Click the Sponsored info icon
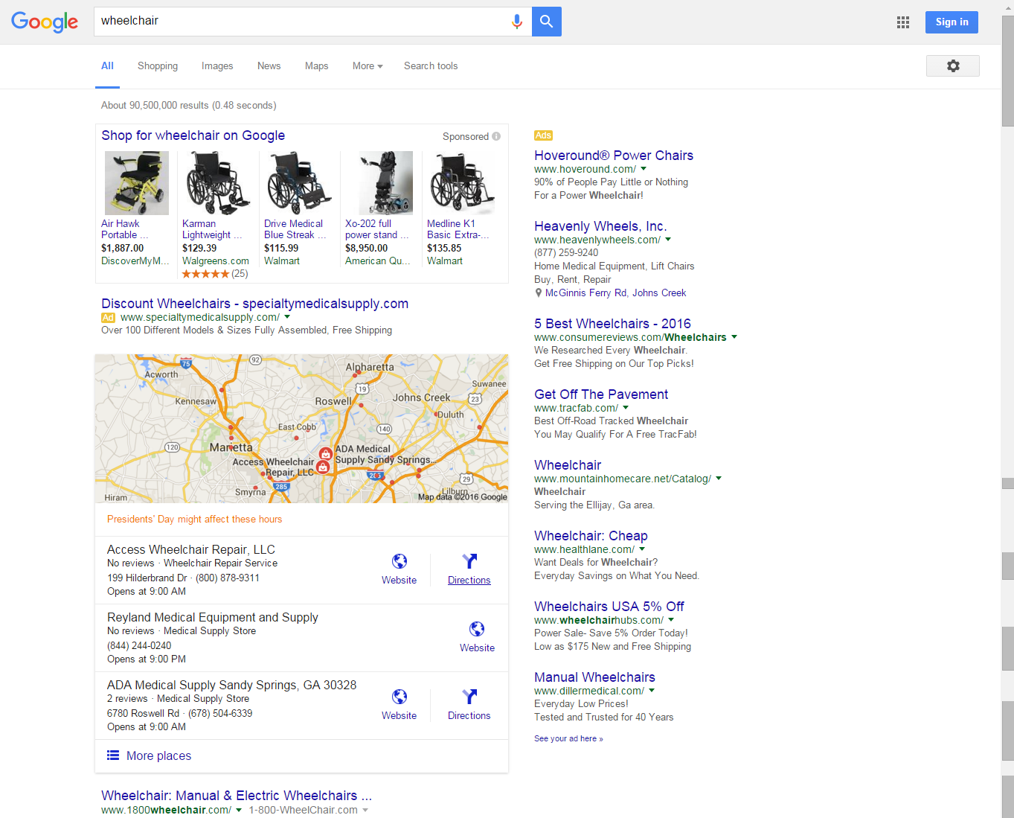This screenshot has width=1014, height=818. [496, 136]
